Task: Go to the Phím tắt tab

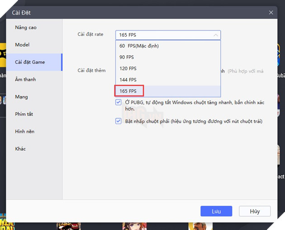Action: point(34,114)
